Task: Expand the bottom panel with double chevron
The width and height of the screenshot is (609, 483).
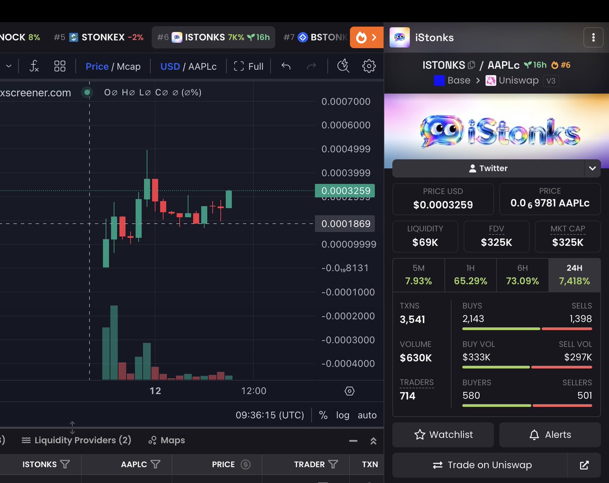Action: 374,441
